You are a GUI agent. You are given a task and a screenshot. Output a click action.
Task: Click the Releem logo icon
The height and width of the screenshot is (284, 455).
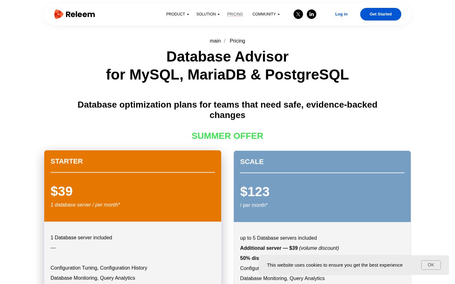click(59, 14)
